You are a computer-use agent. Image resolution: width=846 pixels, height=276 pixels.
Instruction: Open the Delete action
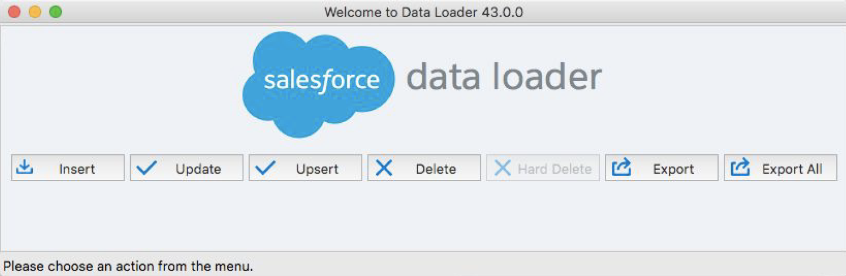click(424, 168)
